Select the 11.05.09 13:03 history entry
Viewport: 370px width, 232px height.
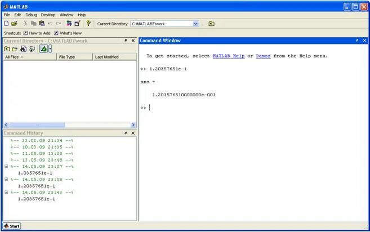tap(42, 153)
